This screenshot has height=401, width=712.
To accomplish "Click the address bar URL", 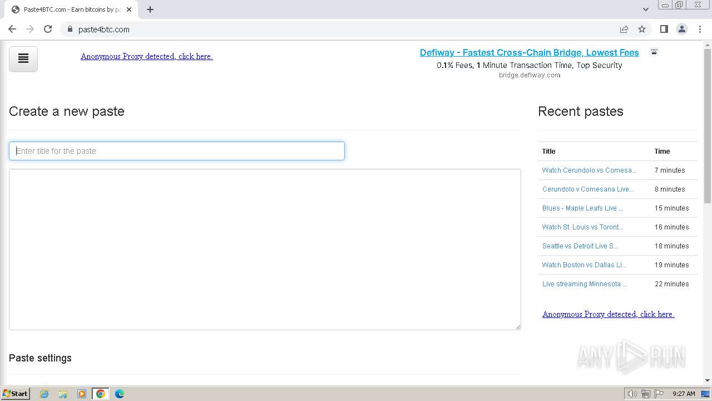I will pos(104,30).
